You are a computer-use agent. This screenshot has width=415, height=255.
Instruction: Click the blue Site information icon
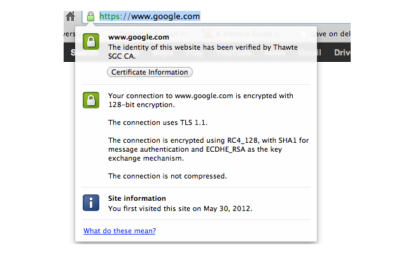pyautogui.click(x=91, y=203)
